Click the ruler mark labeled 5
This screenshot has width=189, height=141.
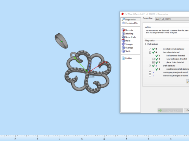click(x=82, y=139)
